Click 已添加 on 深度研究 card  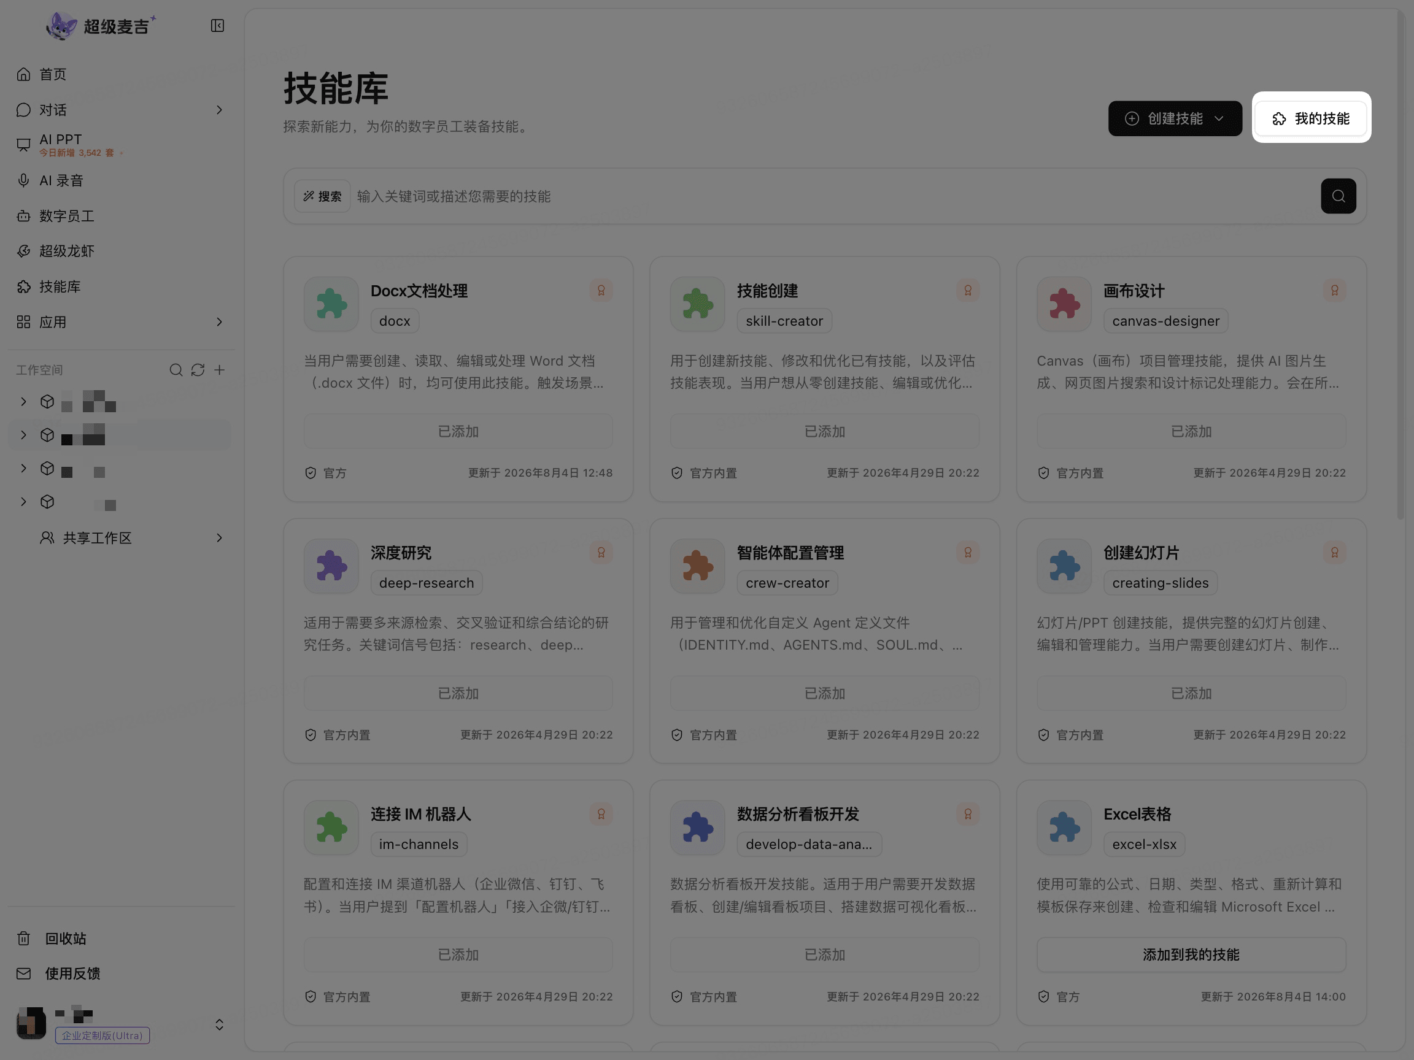(458, 693)
